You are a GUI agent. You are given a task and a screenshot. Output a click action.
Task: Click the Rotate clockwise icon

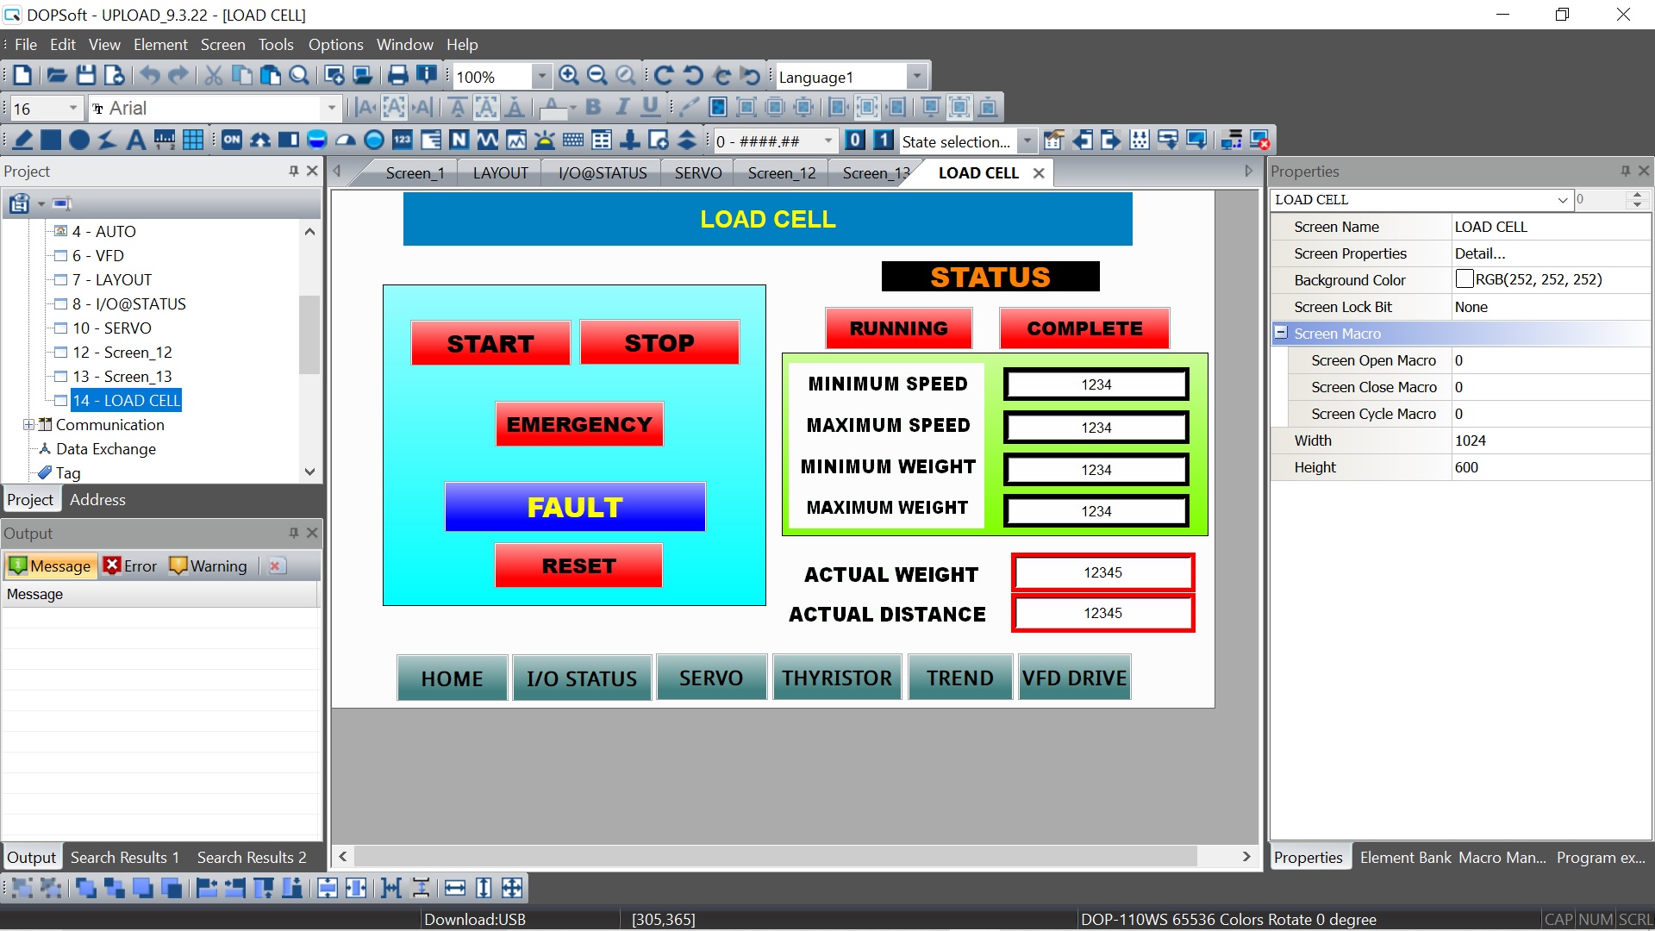click(x=663, y=76)
